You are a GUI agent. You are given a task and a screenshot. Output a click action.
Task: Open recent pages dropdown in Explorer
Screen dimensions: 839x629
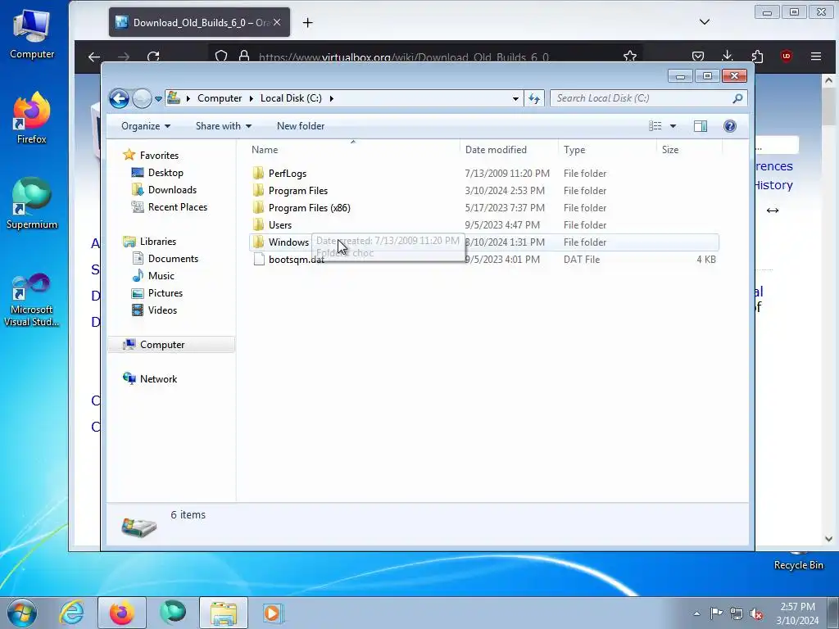[158, 99]
